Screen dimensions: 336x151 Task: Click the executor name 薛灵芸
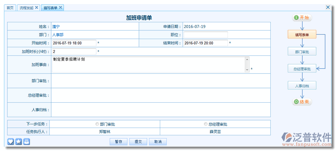[215, 132]
